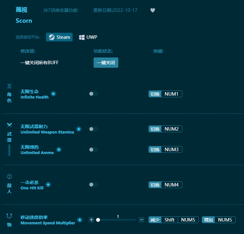Click the NUM4 hotkey field
Viewport: 244px width, 234px height.
[171, 185]
